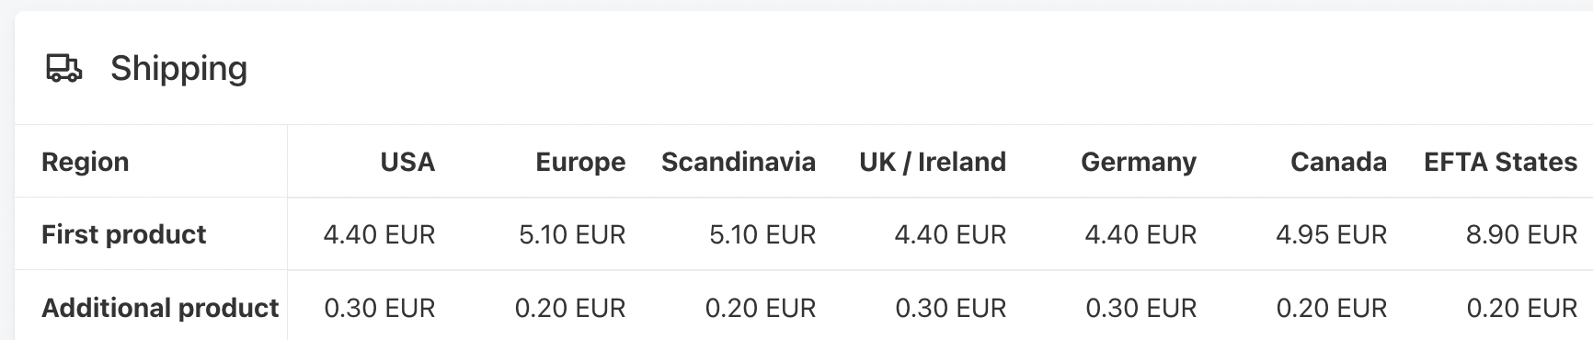Image resolution: width=1593 pixels, height=340 pixels.
Task: Select the Shipping section heading
Action: 178,69
